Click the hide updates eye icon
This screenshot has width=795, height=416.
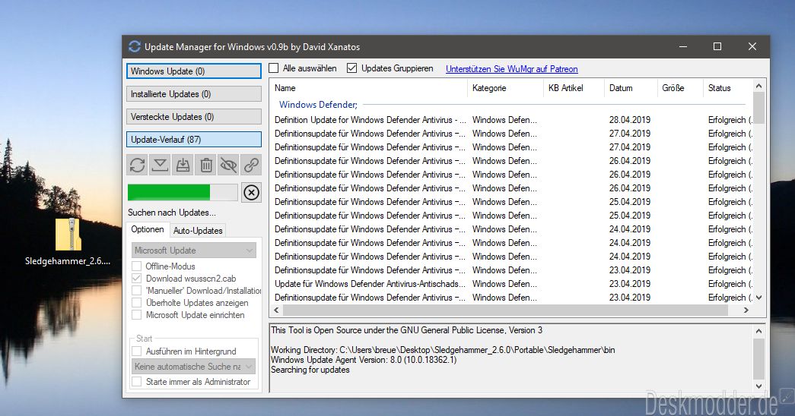229,165
